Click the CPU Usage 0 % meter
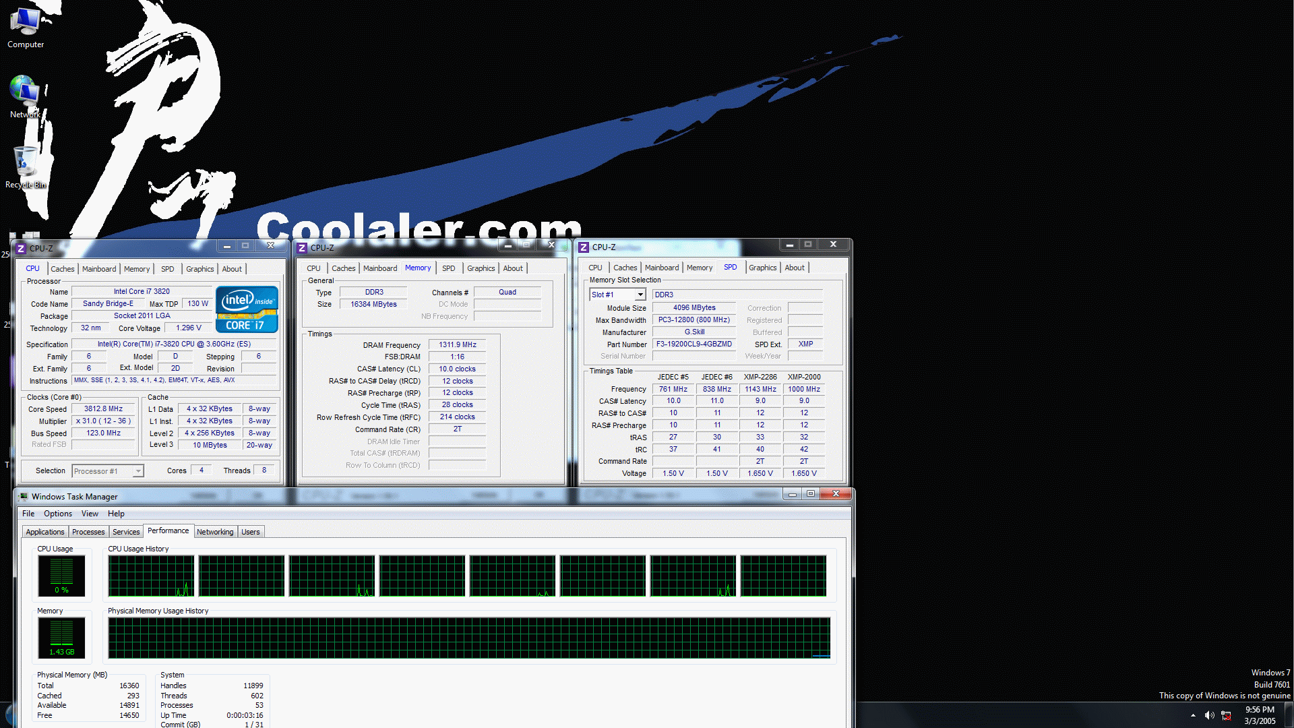Viewport: 1294px width, 728px height. click(61, 576)
